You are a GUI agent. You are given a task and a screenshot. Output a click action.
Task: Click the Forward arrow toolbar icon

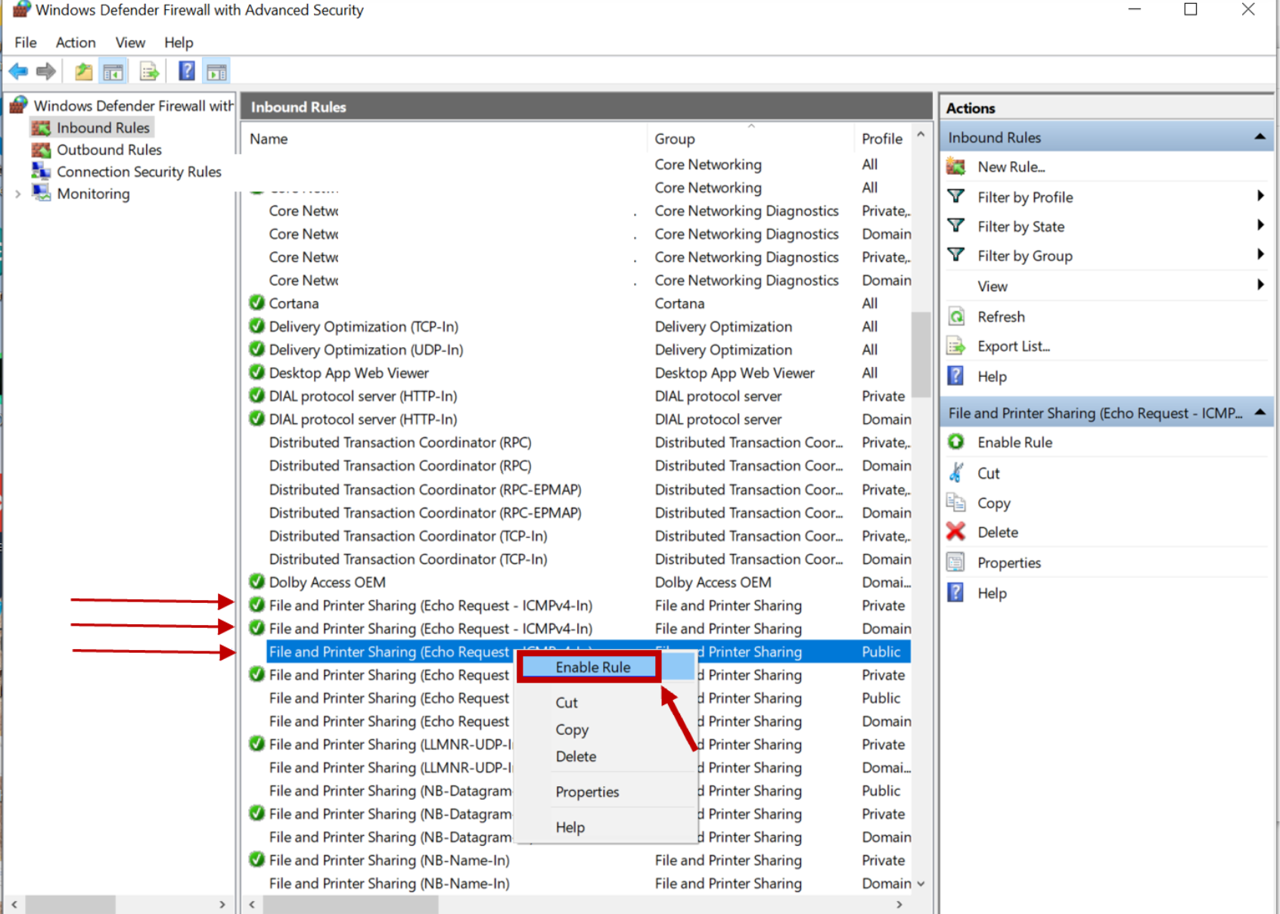click(46, 72)
